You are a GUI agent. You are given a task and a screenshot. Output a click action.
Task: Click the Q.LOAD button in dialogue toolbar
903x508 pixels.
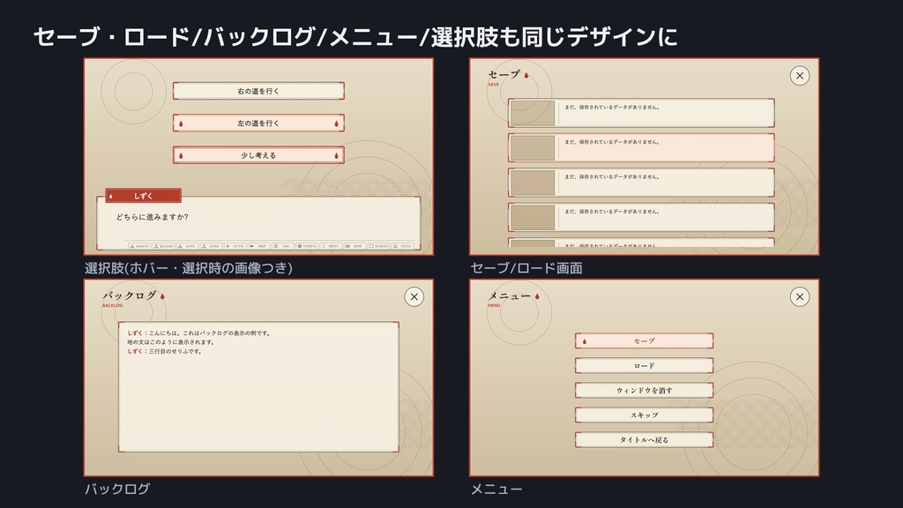coord(163,246)
